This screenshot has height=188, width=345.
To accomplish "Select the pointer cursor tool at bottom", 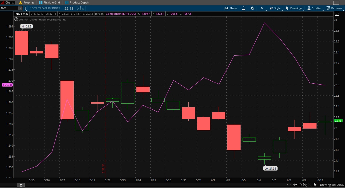I will tap(315, 185).
